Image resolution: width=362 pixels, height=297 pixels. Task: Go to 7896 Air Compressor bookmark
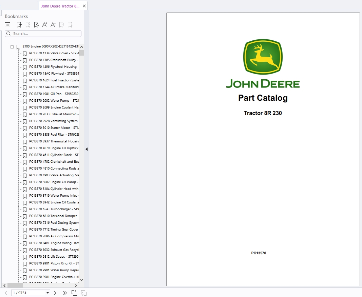pyautogui.click(x=54, y=236)
